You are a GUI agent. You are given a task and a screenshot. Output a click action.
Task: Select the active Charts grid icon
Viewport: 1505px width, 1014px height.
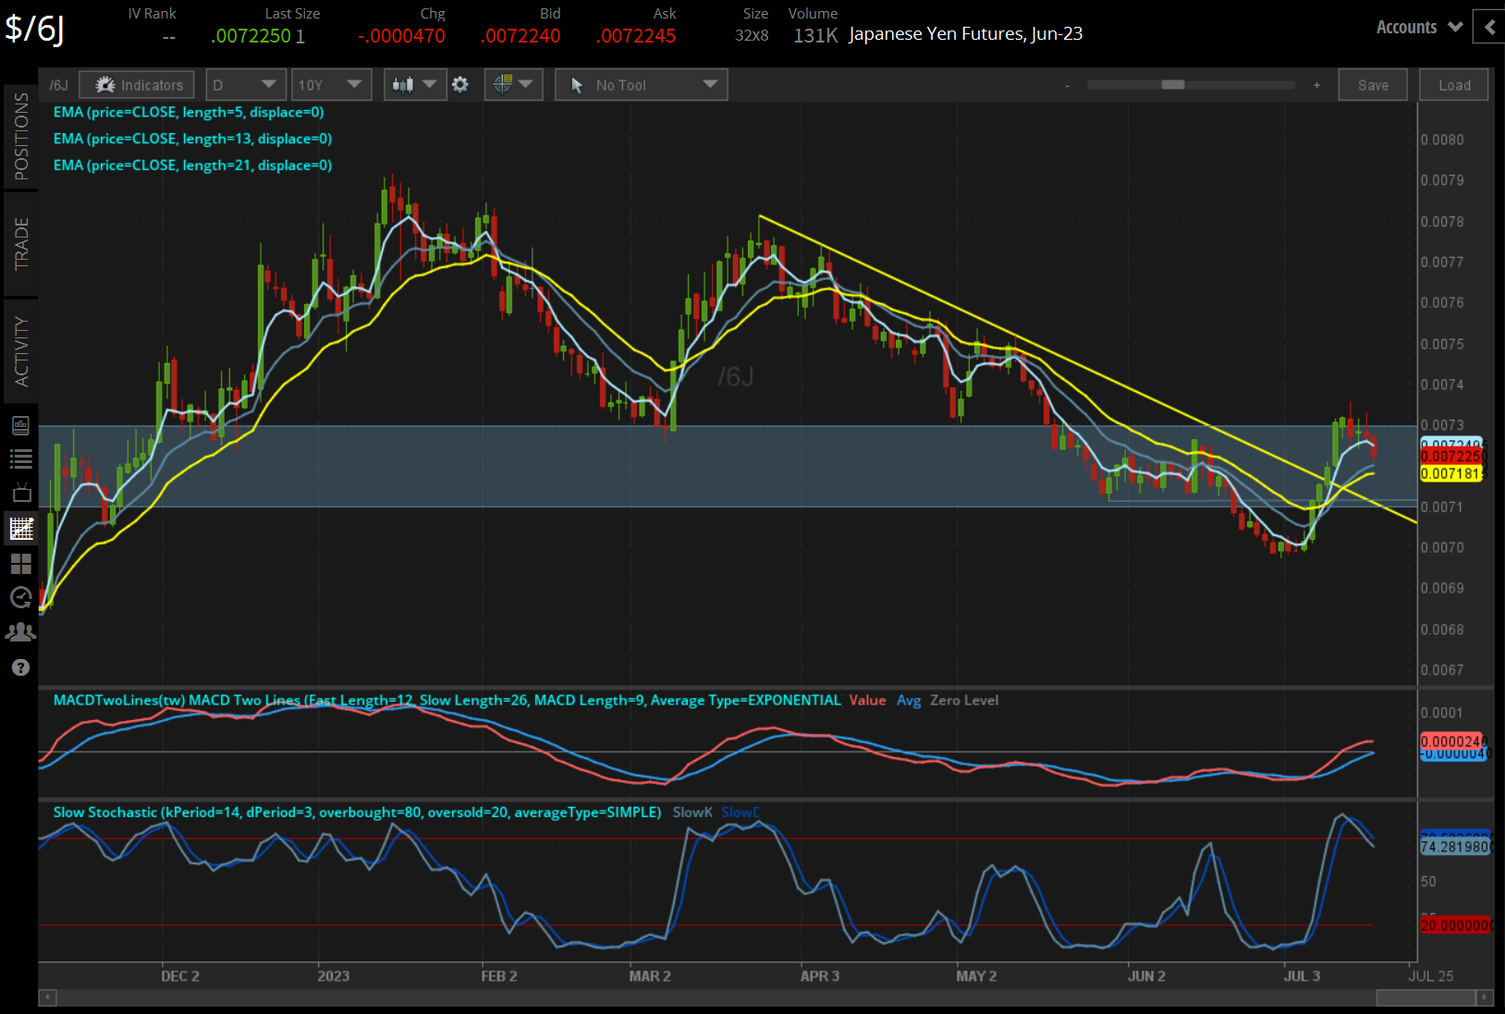click(x=20, y=528)
